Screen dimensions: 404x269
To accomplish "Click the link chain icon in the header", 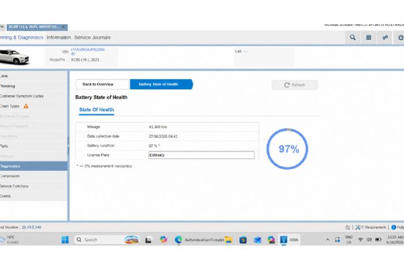I will [385, 38].
